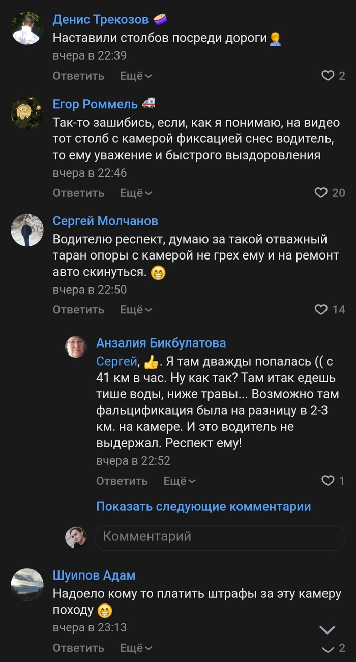Open Сергей Молчанов's profile avatar
356x662 pixels.
pyautogui.click(x=27, y=230)
